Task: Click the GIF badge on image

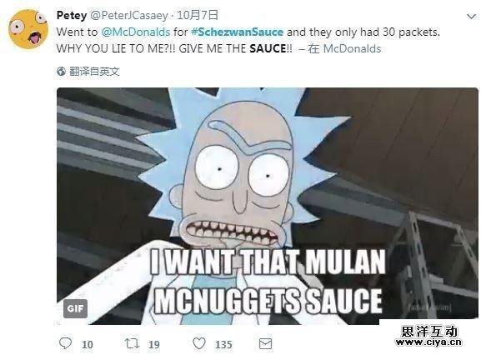Action: click(x=75, y=308)
